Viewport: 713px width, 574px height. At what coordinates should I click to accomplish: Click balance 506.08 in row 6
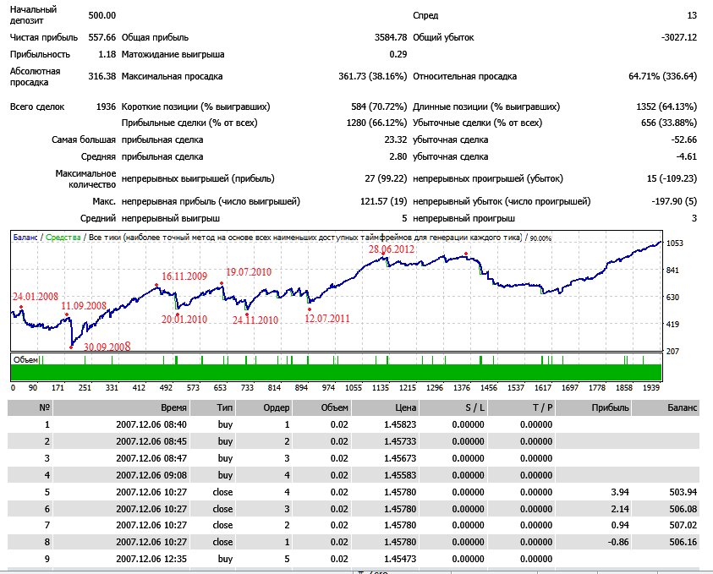tap(683, 509)
